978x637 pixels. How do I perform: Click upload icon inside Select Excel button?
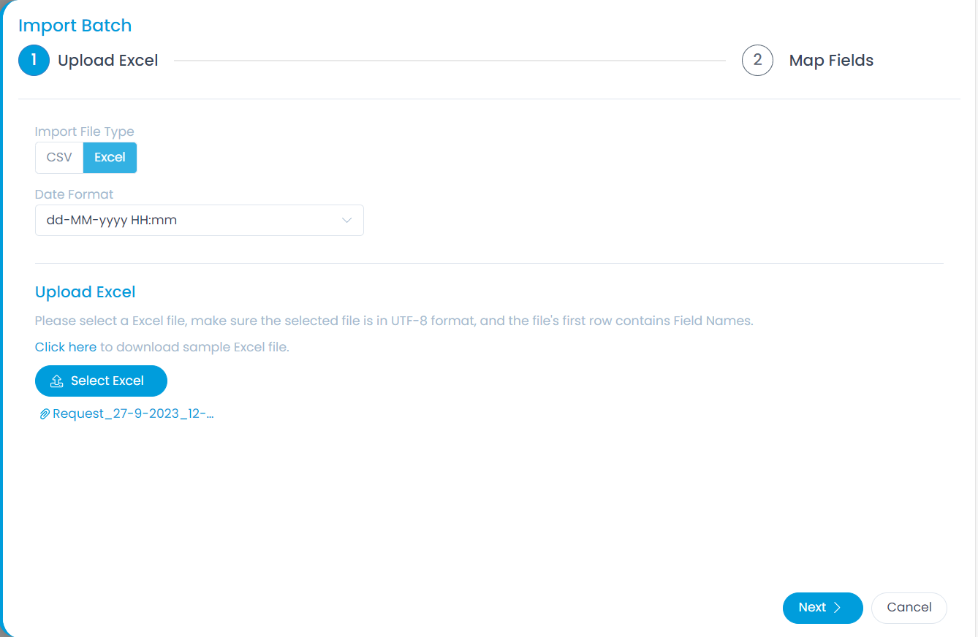[56, 381]
